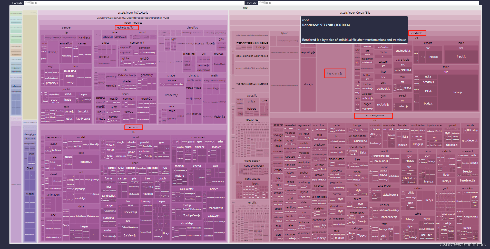
Task: Focus the Exclude filter input field
Action: pyautogui.click(x=134, y=3)
